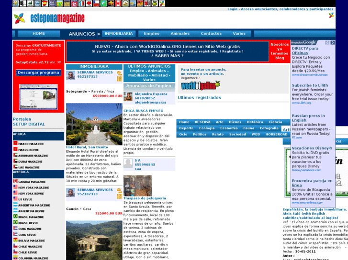Open the Subscribe to Lilith ad
The image size is (348, 260).
tap(310, 85)
